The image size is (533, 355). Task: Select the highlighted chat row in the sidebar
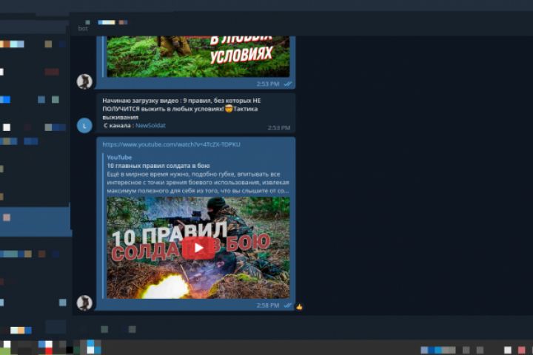point(36,221)
